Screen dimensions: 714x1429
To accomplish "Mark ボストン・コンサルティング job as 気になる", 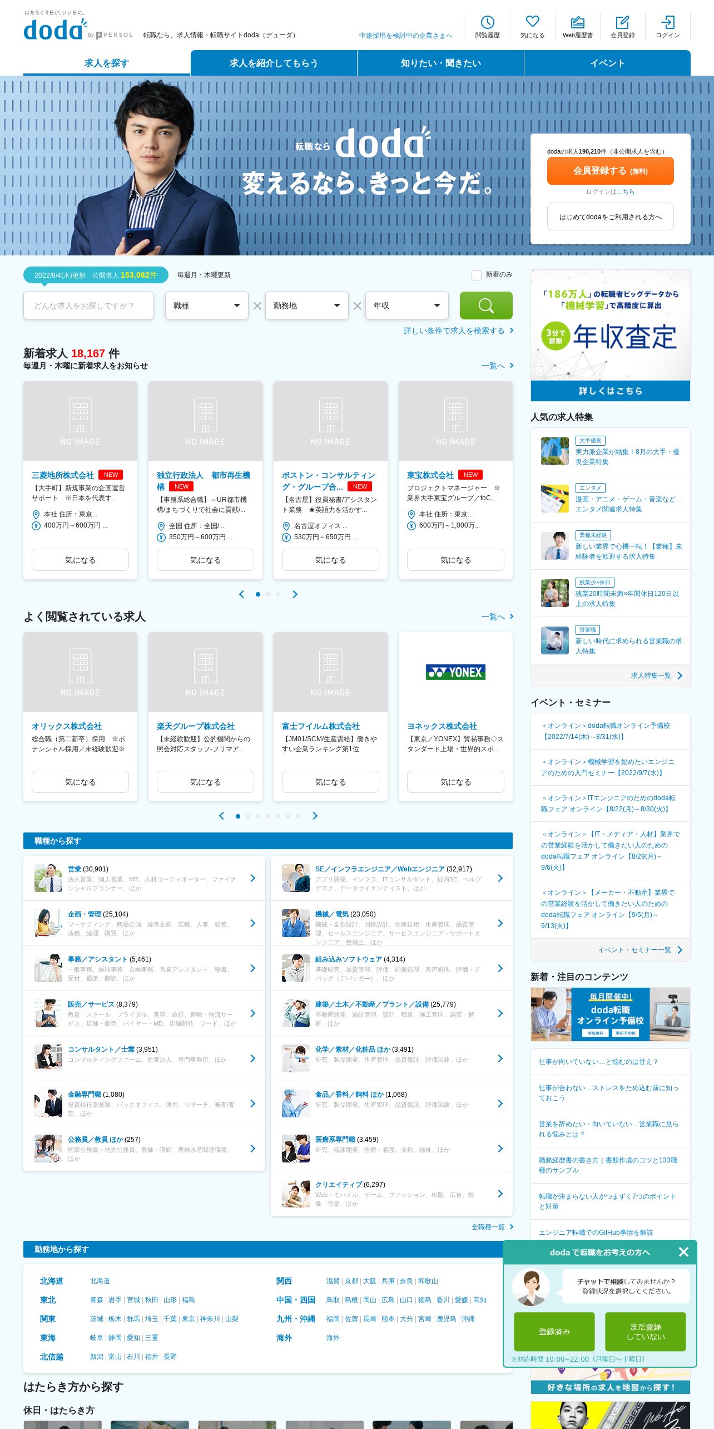I will tap(330, 560).
